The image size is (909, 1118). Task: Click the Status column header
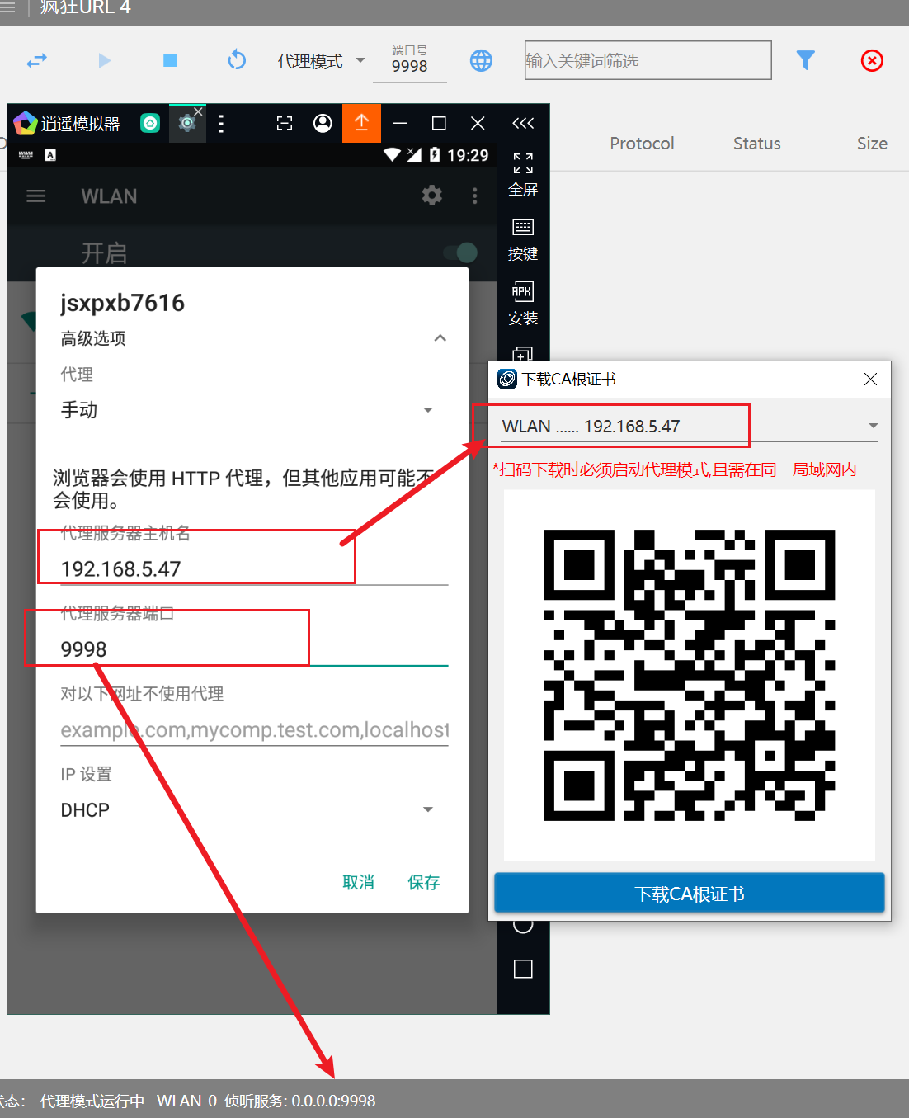(756, 144)
